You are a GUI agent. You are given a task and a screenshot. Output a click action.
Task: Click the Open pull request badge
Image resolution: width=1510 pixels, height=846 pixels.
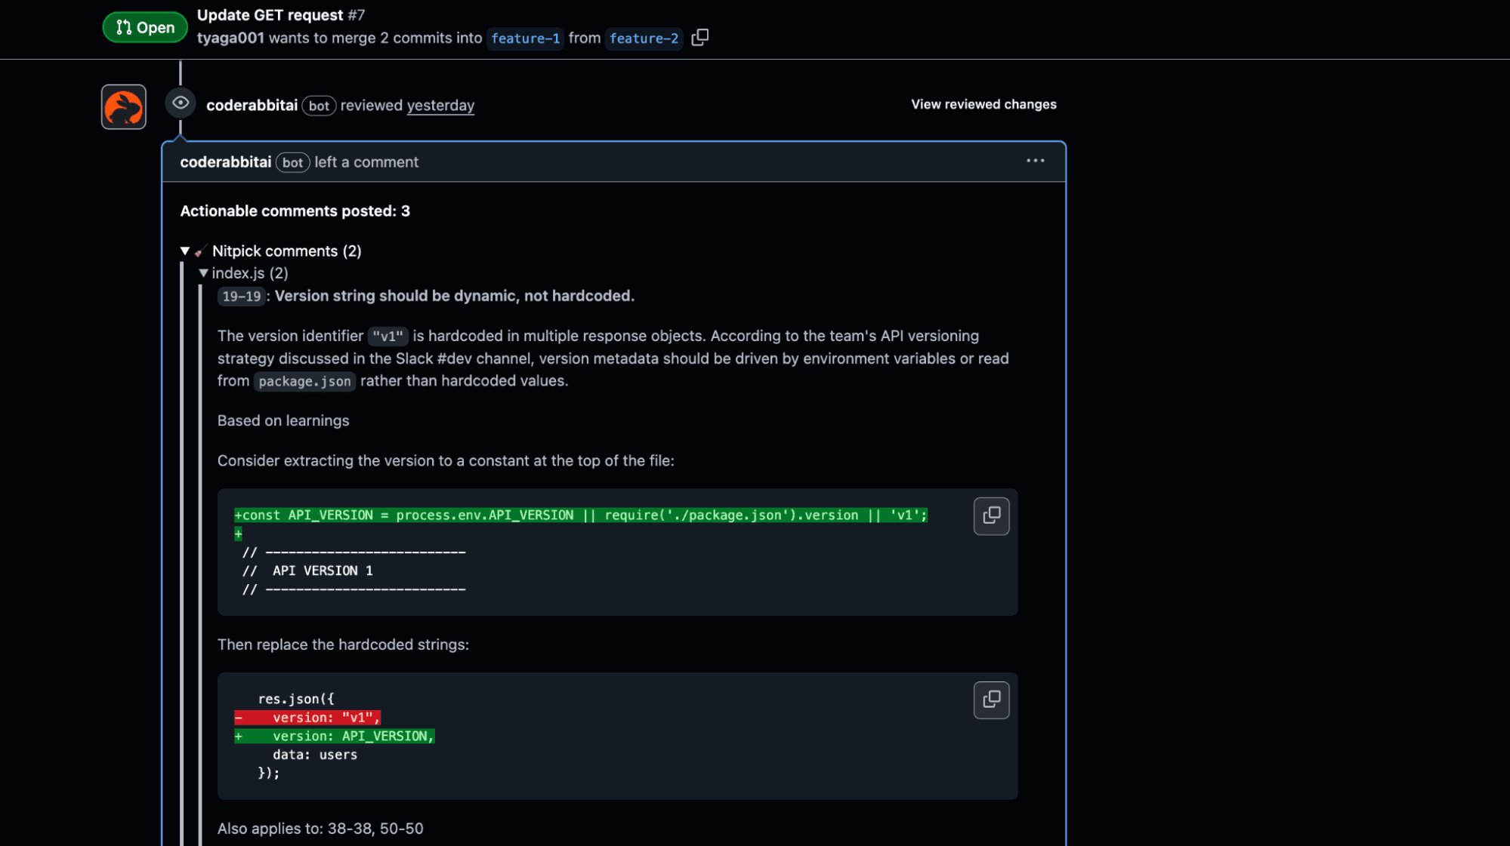point(145,28)
